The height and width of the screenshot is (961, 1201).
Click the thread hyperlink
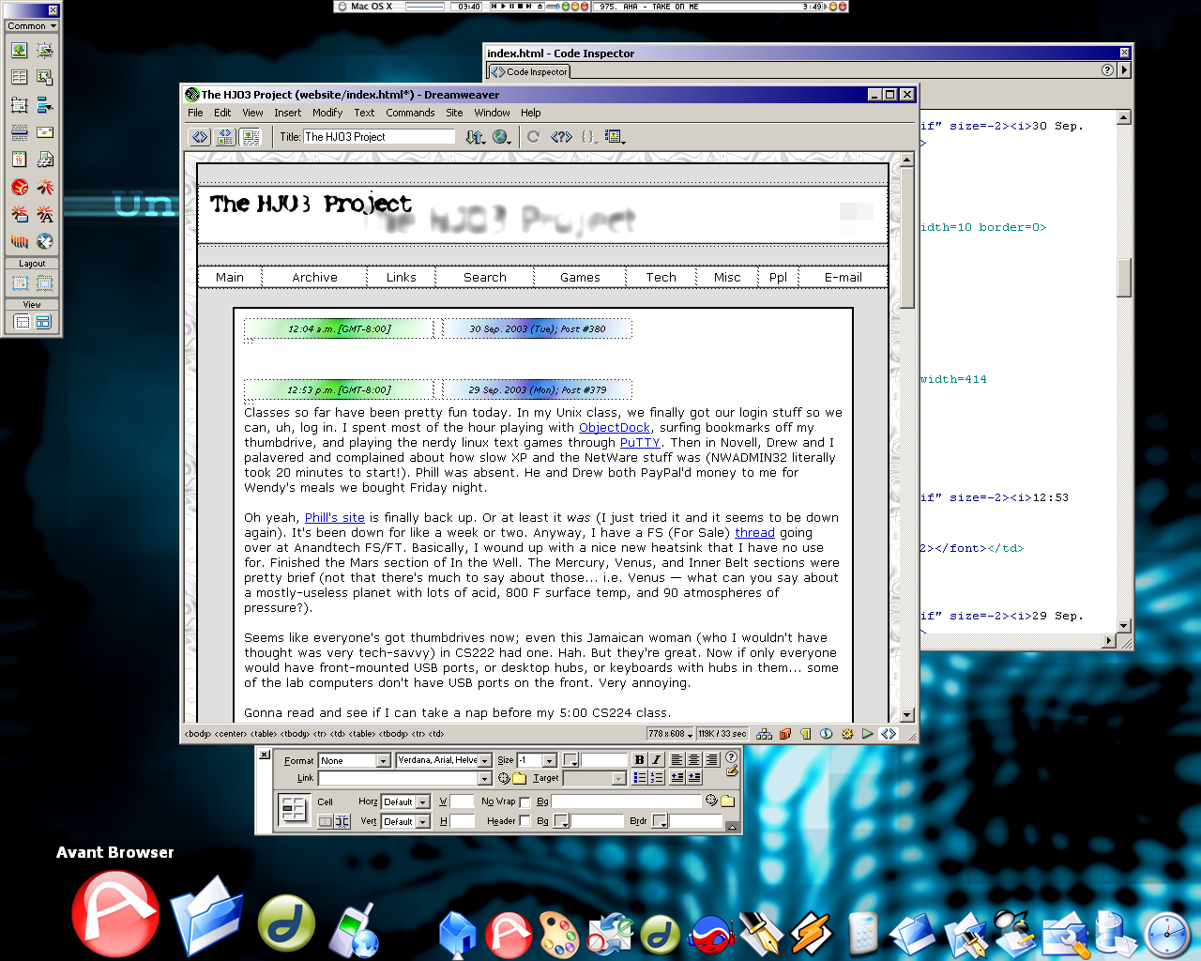pyautogui.click(x=754, y=533)
